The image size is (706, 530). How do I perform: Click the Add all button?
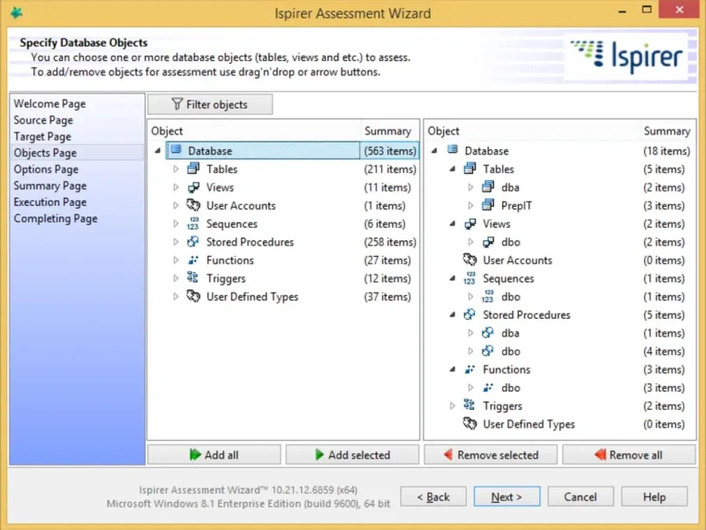pos(214,455)
